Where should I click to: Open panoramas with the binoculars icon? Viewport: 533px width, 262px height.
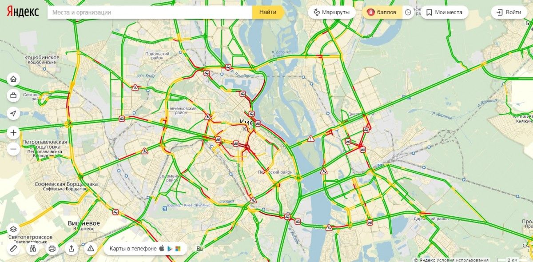tap(32, 249)
